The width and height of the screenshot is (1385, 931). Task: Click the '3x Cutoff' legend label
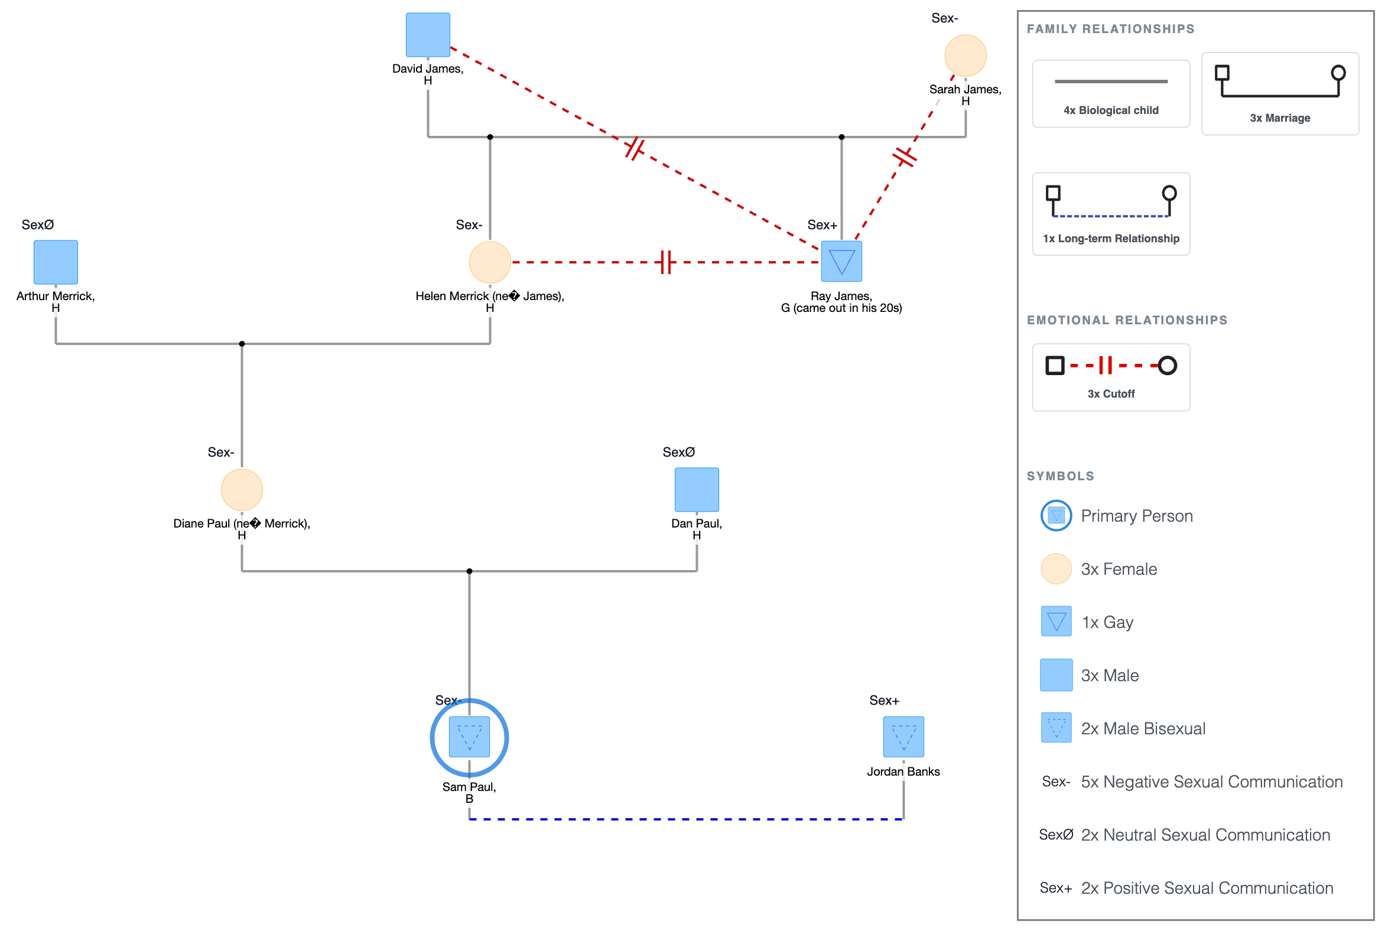1111,393
